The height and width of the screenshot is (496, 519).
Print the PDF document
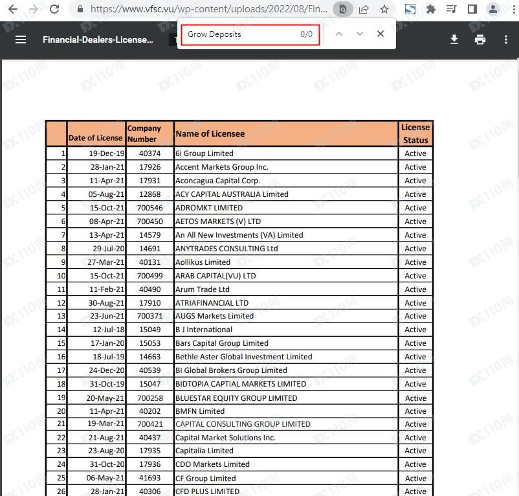coord(480,39)
